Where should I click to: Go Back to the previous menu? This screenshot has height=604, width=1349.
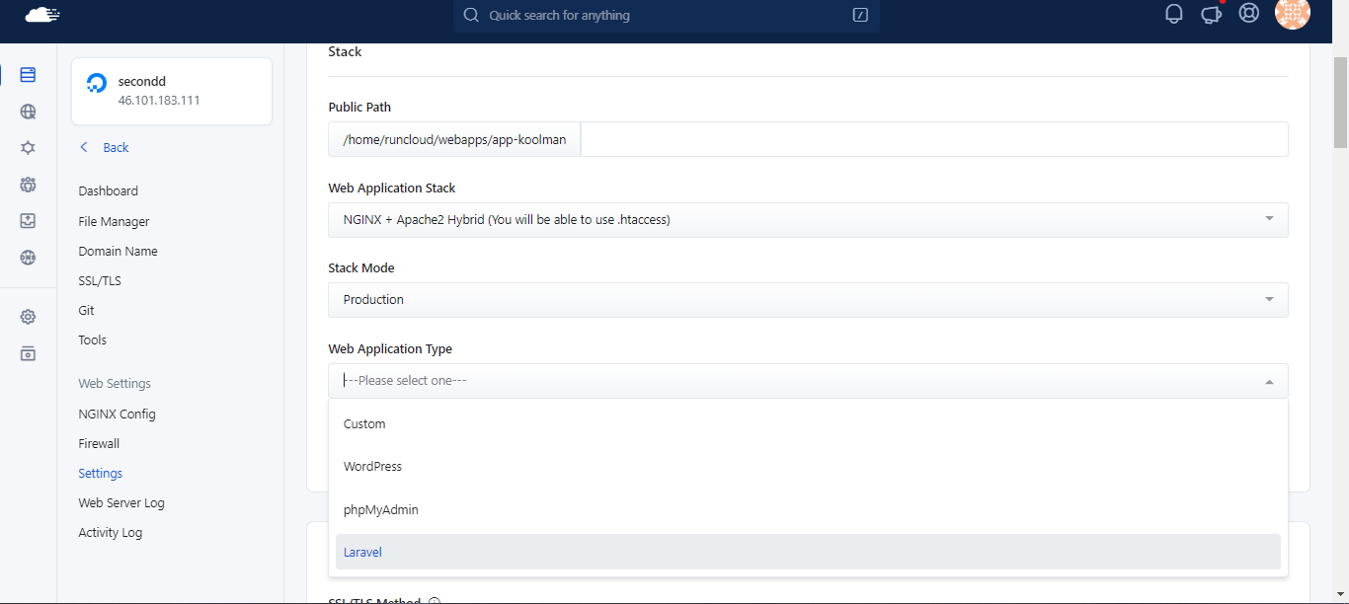pyautogui.click(x=116, y=147)
